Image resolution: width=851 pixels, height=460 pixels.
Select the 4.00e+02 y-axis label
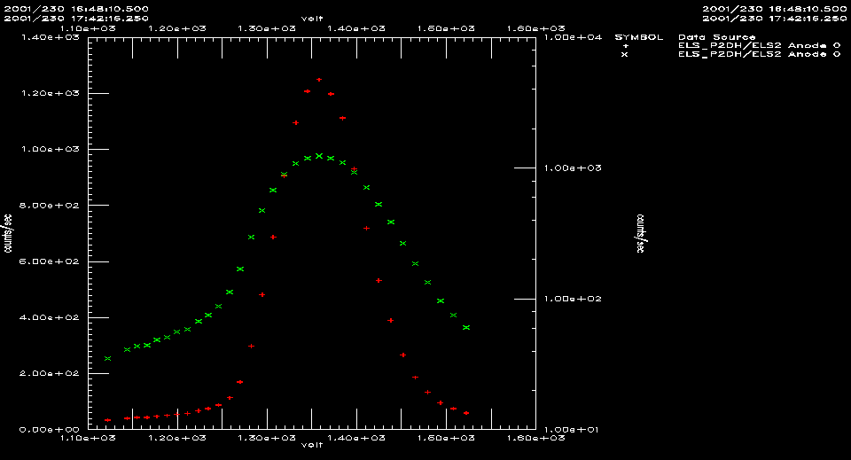point(50,317)
